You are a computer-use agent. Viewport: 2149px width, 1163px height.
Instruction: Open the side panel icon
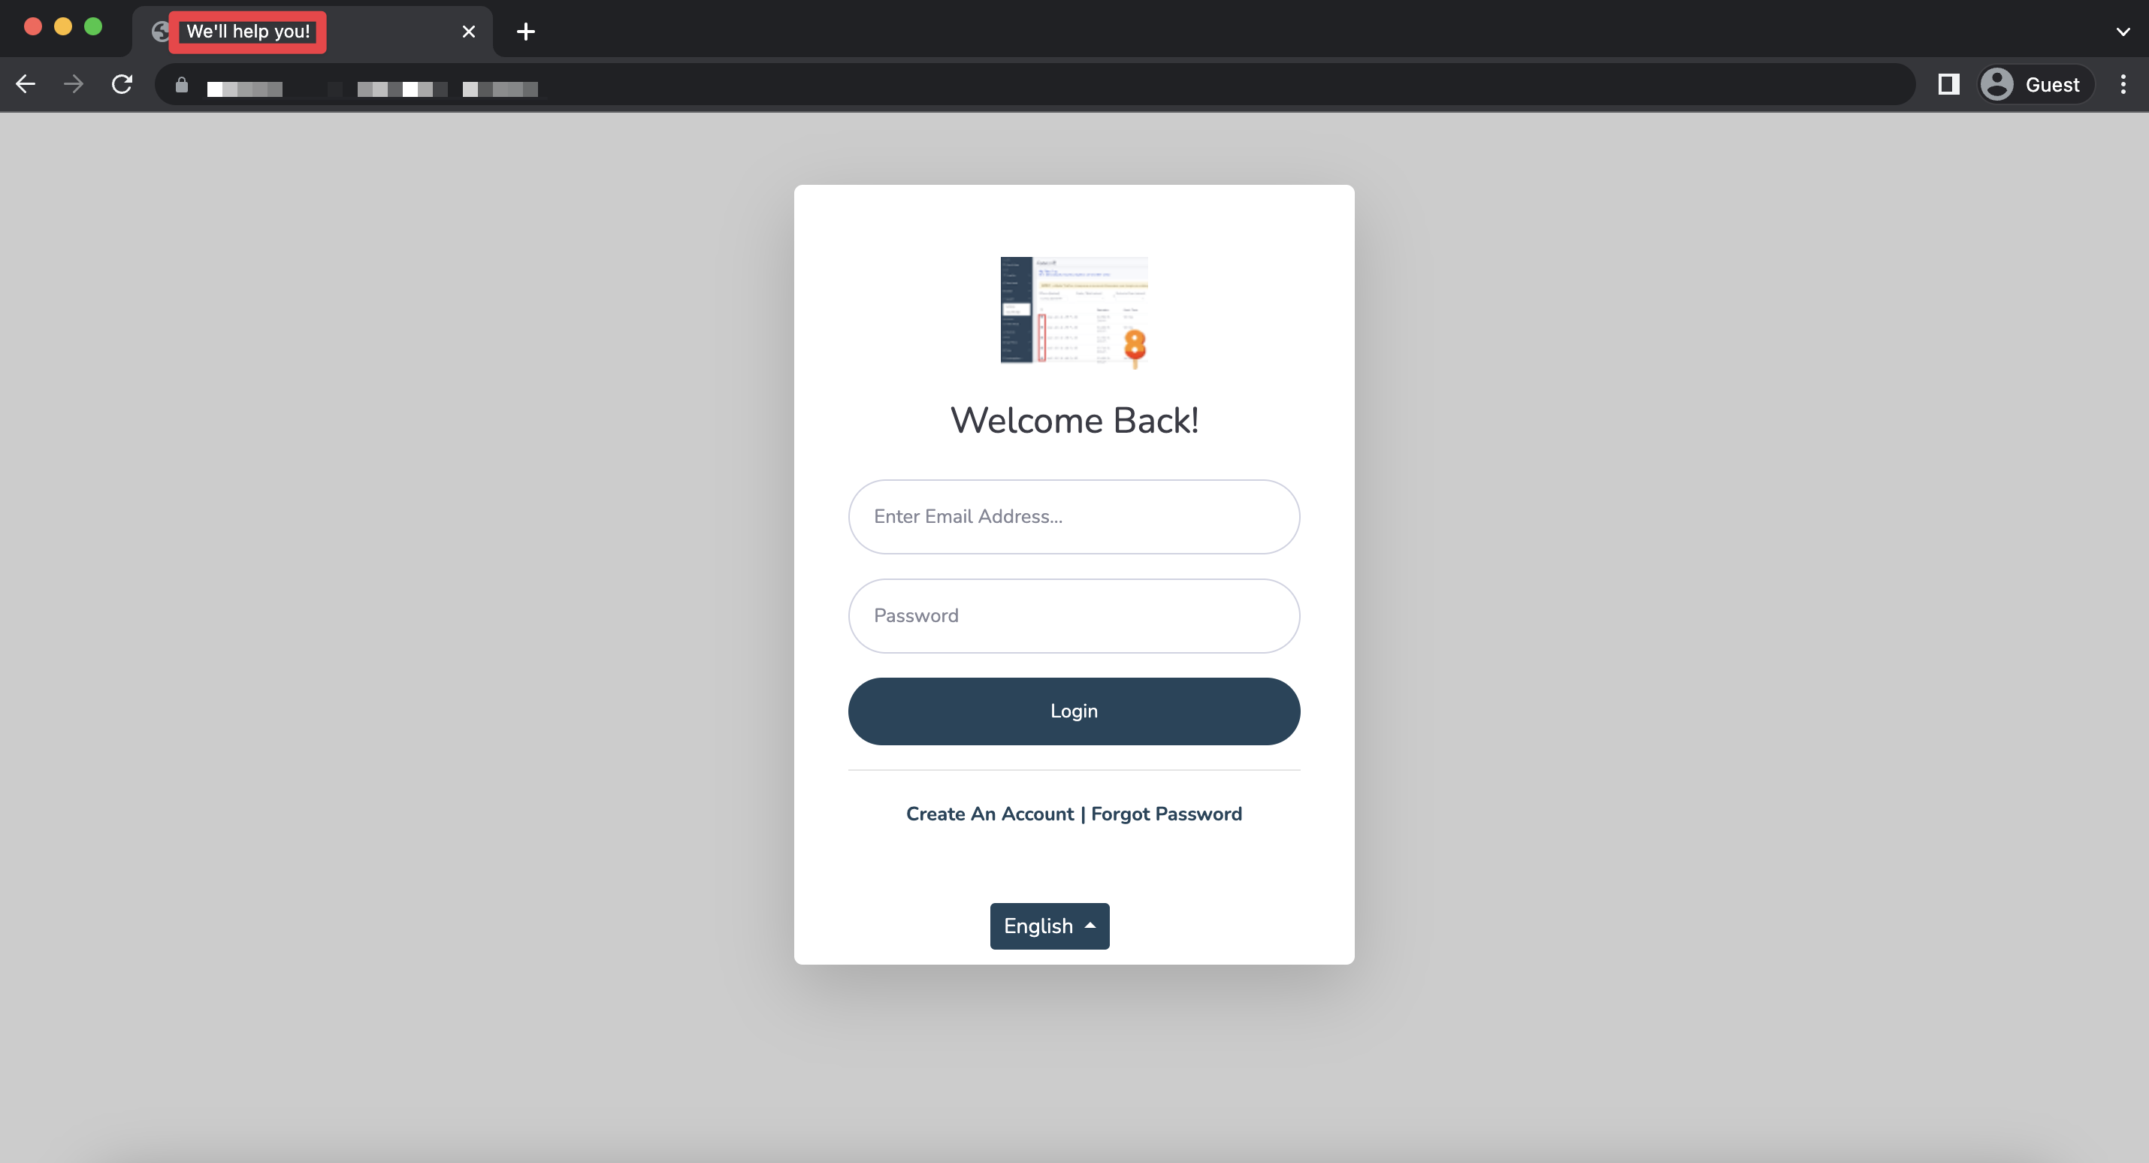click(x=1948, y=84)
